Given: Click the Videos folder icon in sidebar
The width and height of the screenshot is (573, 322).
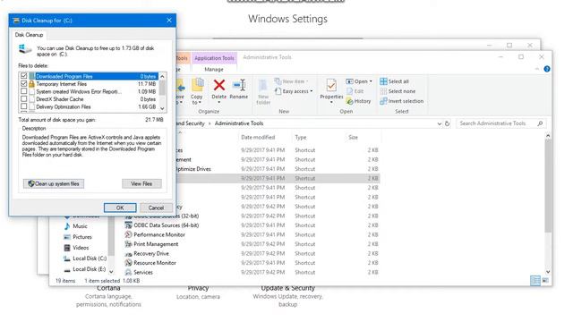Looking at the screenshot, I should tap(67, 248).
